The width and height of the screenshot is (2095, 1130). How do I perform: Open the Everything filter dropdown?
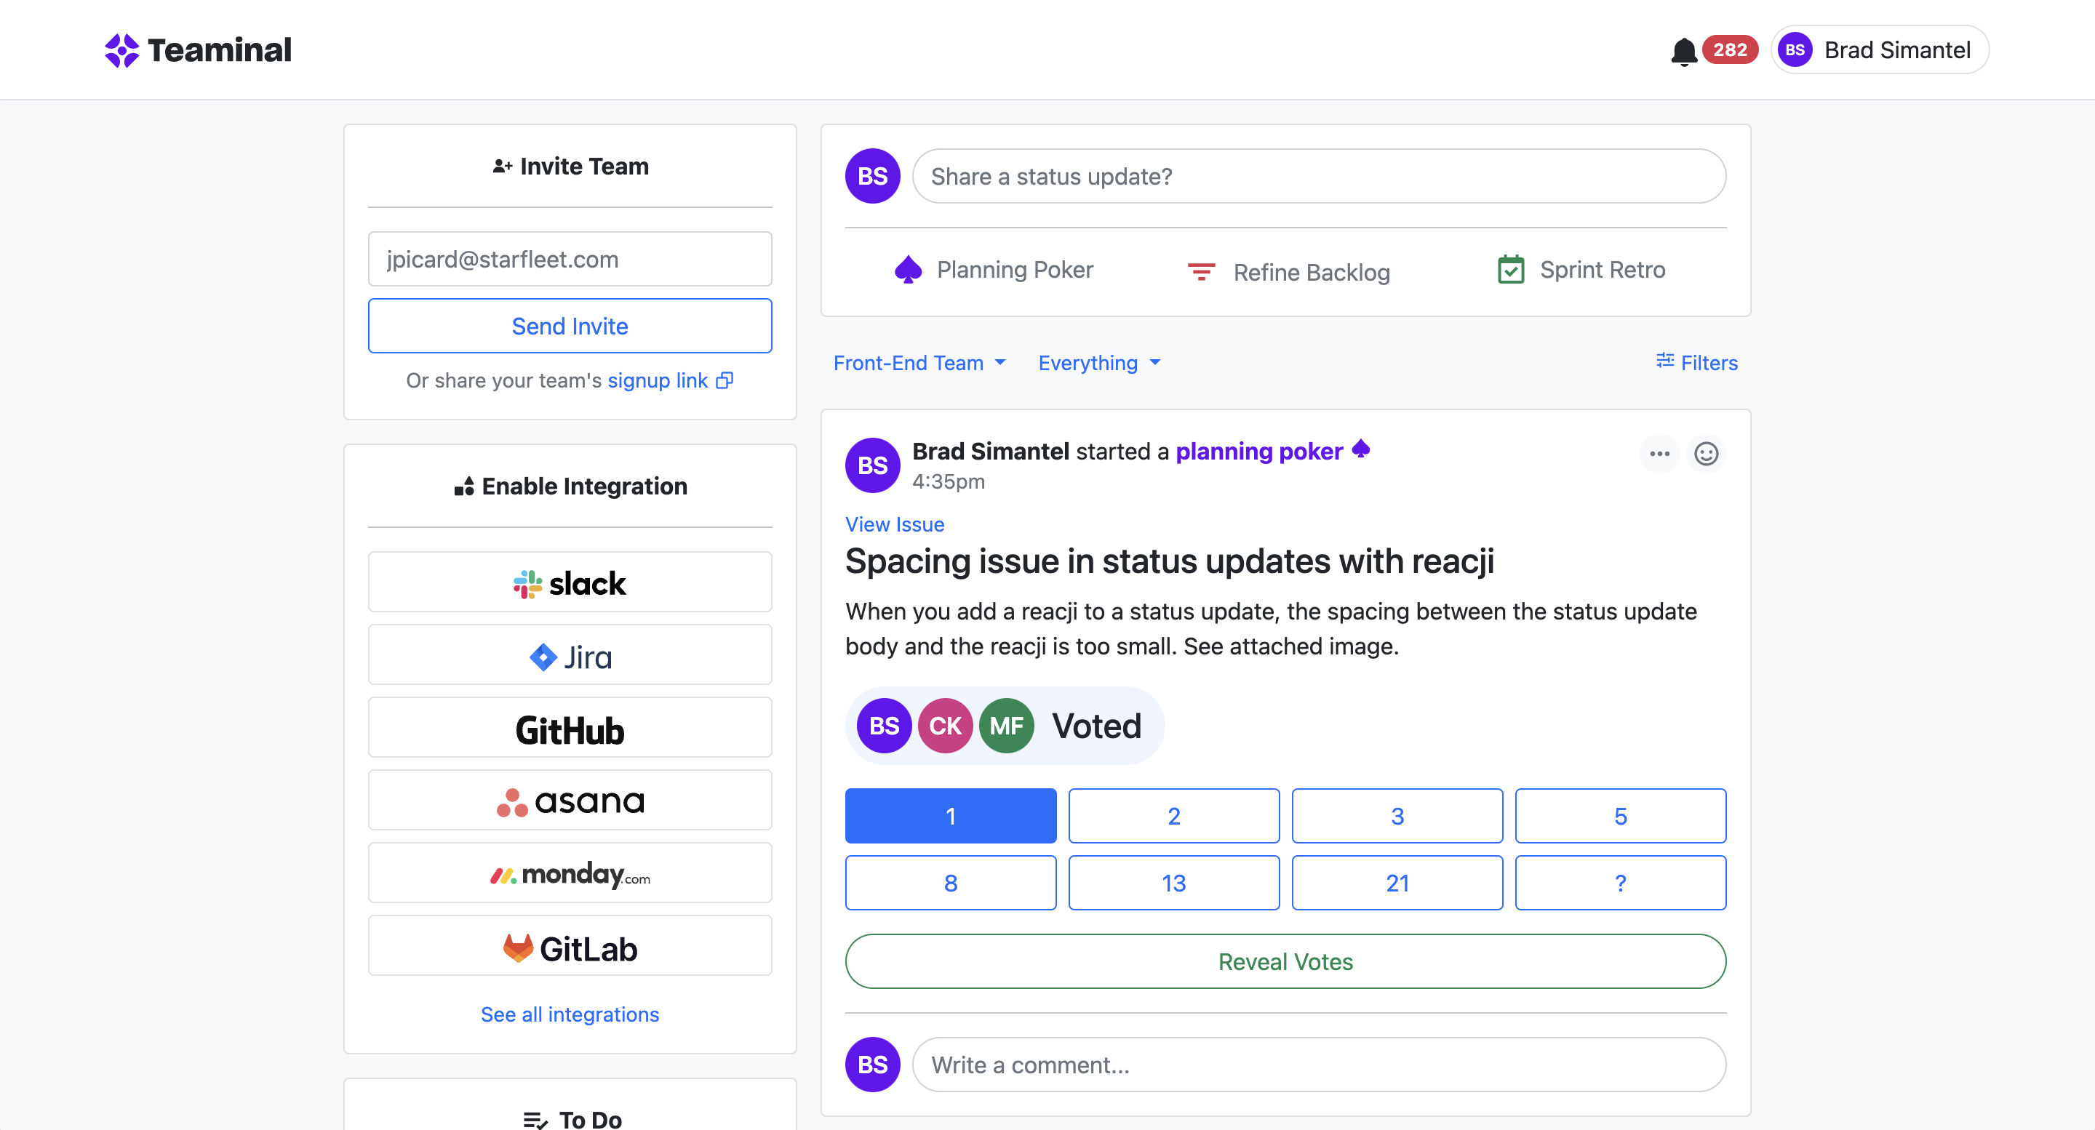point(1098,364)
